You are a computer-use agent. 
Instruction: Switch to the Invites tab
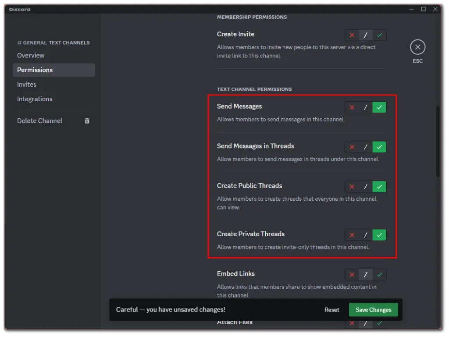tap(27, 84)
